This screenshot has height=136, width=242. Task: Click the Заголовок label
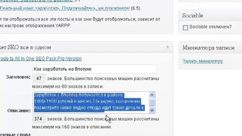click(18, 77)
